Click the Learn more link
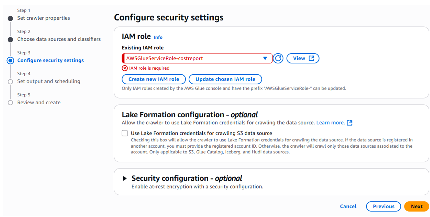430x217 pixels. pos(330,123)
